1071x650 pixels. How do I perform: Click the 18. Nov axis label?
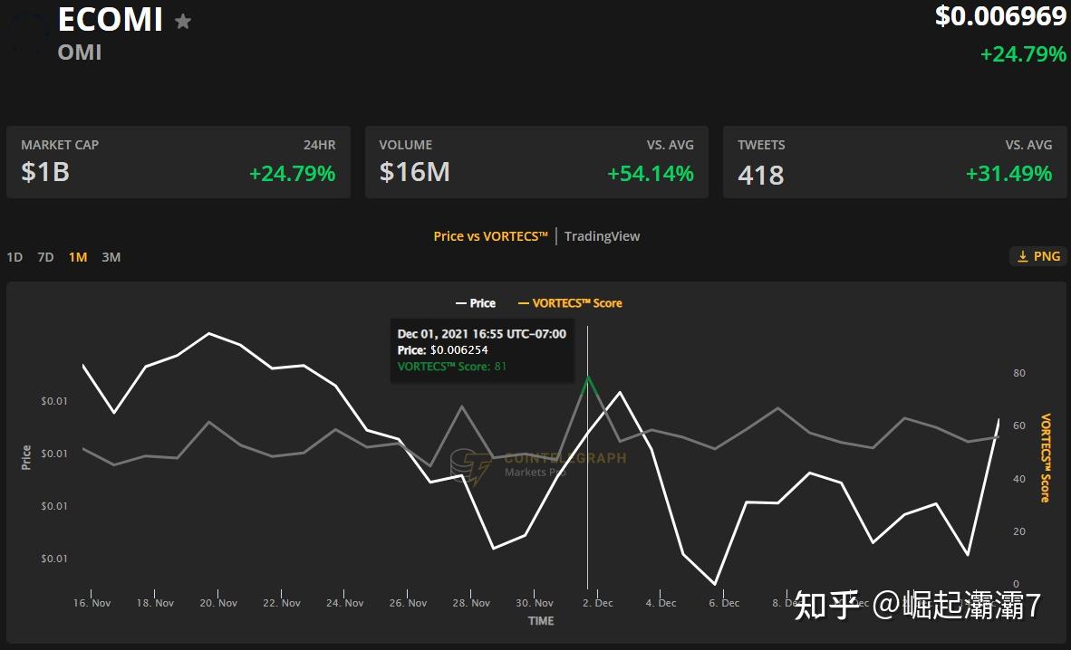pos(155,603)
